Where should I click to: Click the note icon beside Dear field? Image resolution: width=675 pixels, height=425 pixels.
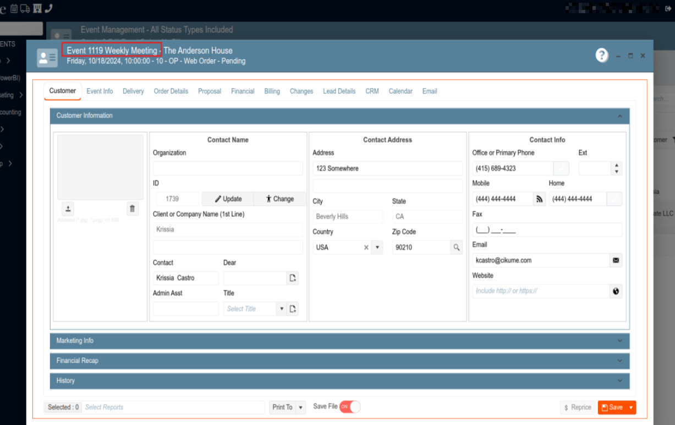pos(293,278)
